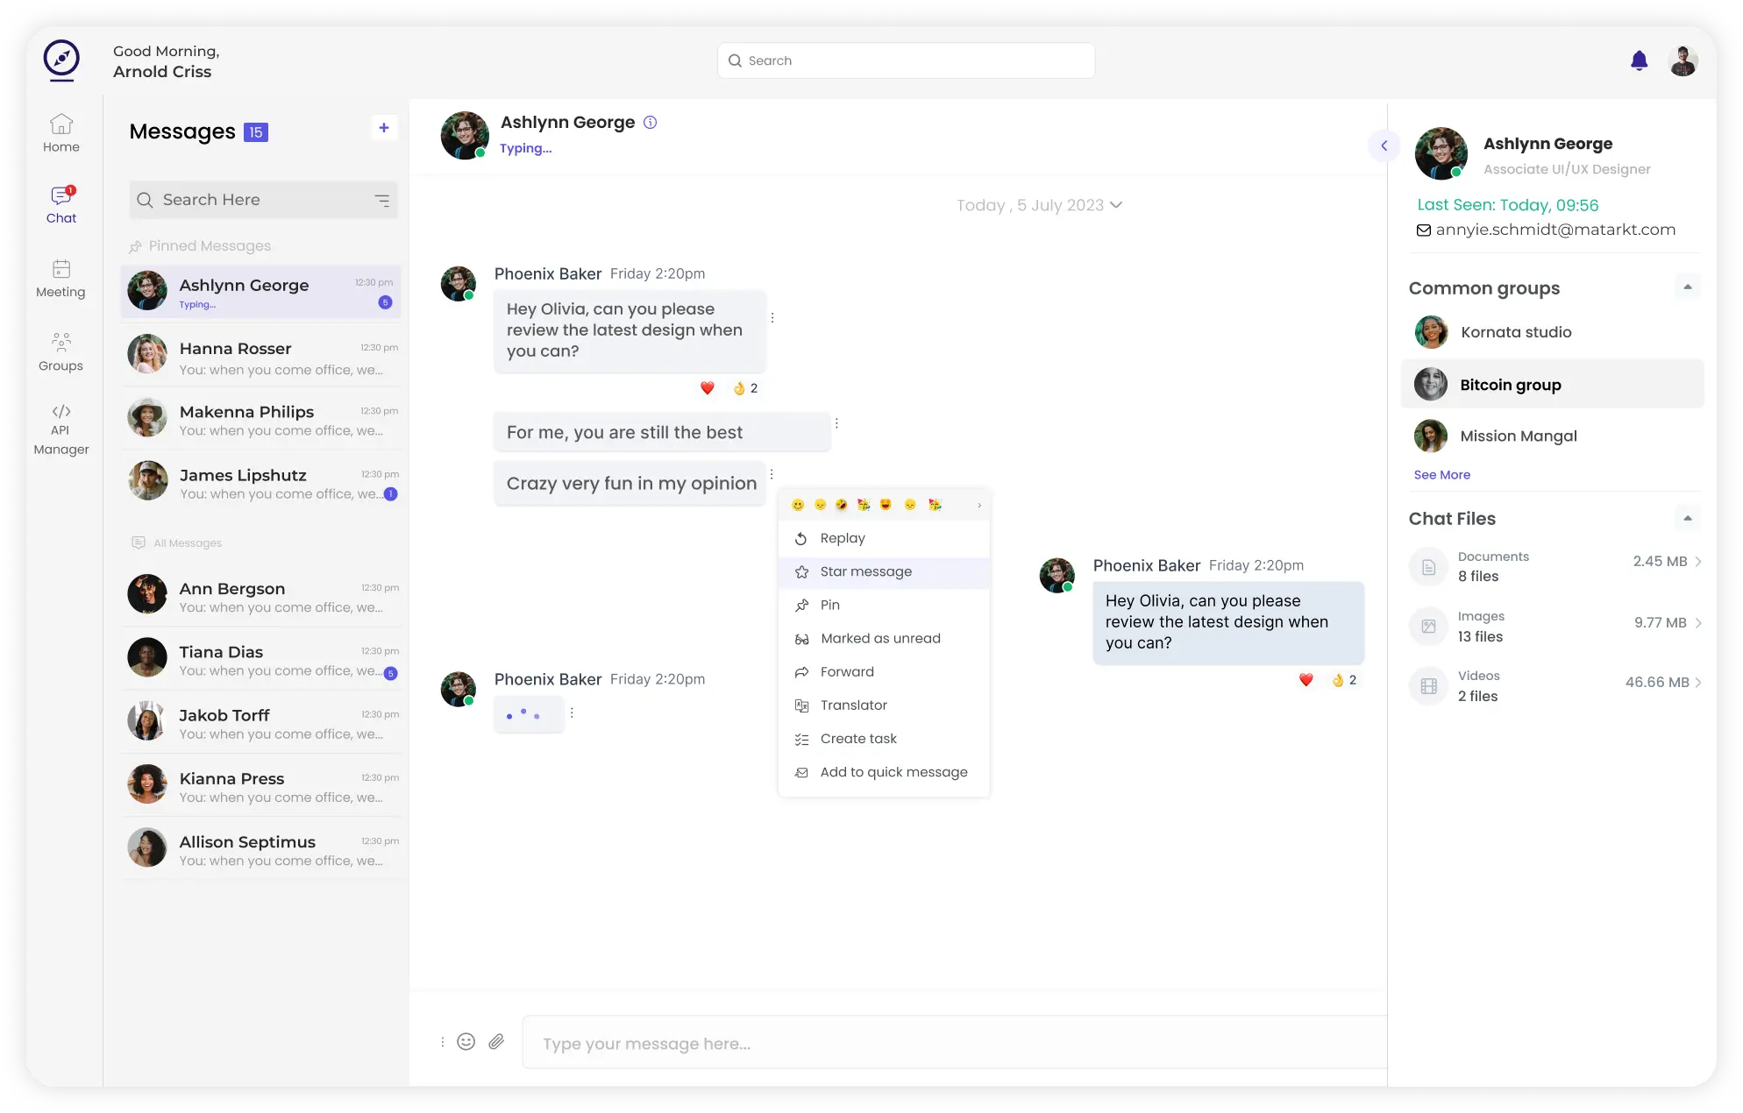Start a new message with the plus button
This screenshot has height=1113, width=1743.
(384, 128)
